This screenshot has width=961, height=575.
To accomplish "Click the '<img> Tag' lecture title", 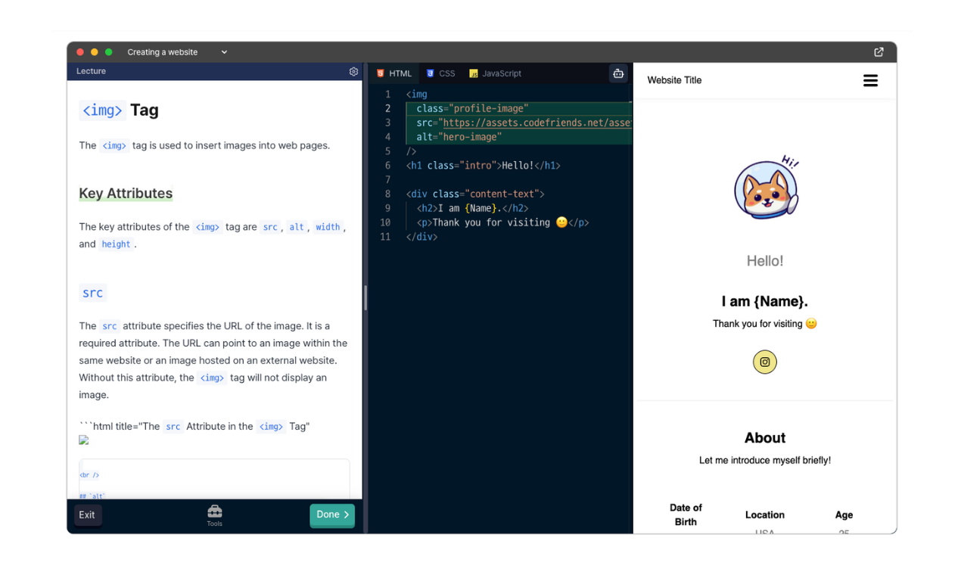I will pyautogui.click(x=119, y=110).
